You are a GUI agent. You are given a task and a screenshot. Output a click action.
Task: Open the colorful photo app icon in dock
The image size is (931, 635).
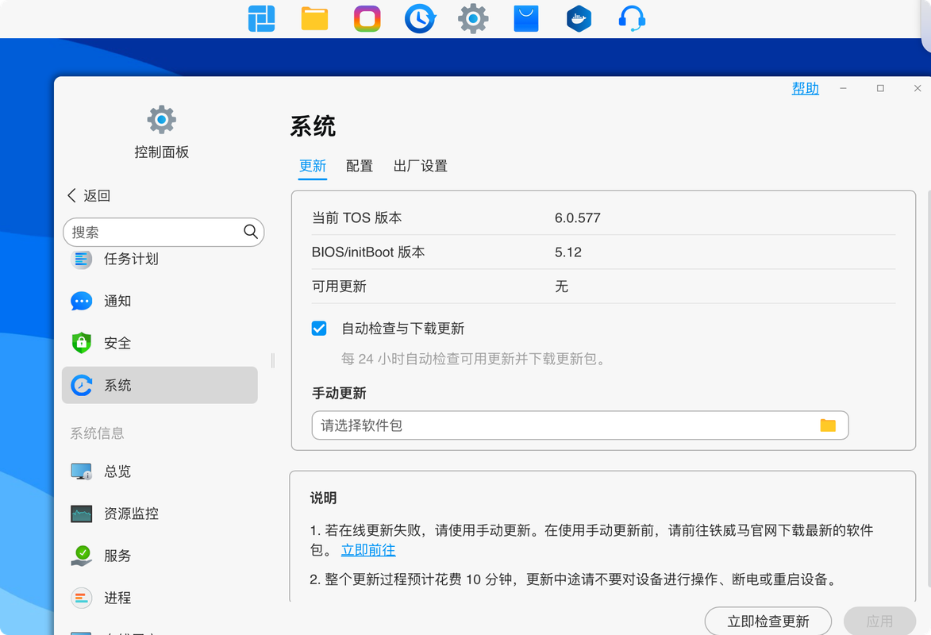coord(367,18)
